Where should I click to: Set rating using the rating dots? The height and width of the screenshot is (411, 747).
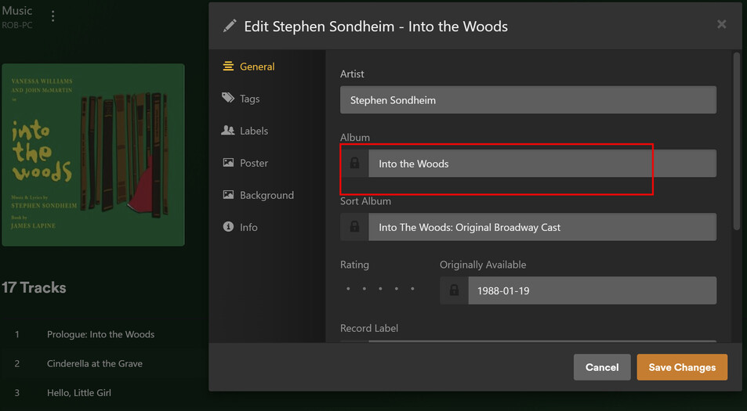tap(381, 289)
